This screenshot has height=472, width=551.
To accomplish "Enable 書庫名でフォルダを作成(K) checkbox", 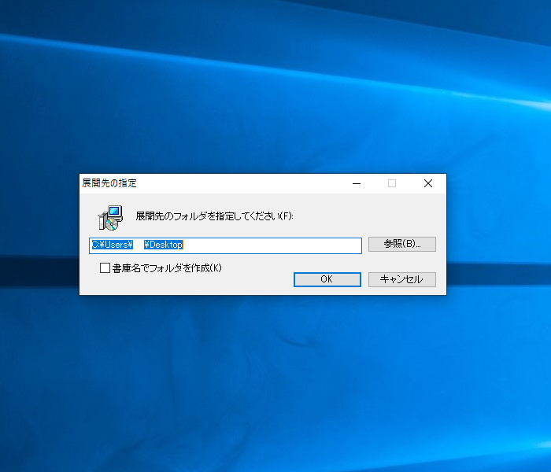I will pos(105,268).
